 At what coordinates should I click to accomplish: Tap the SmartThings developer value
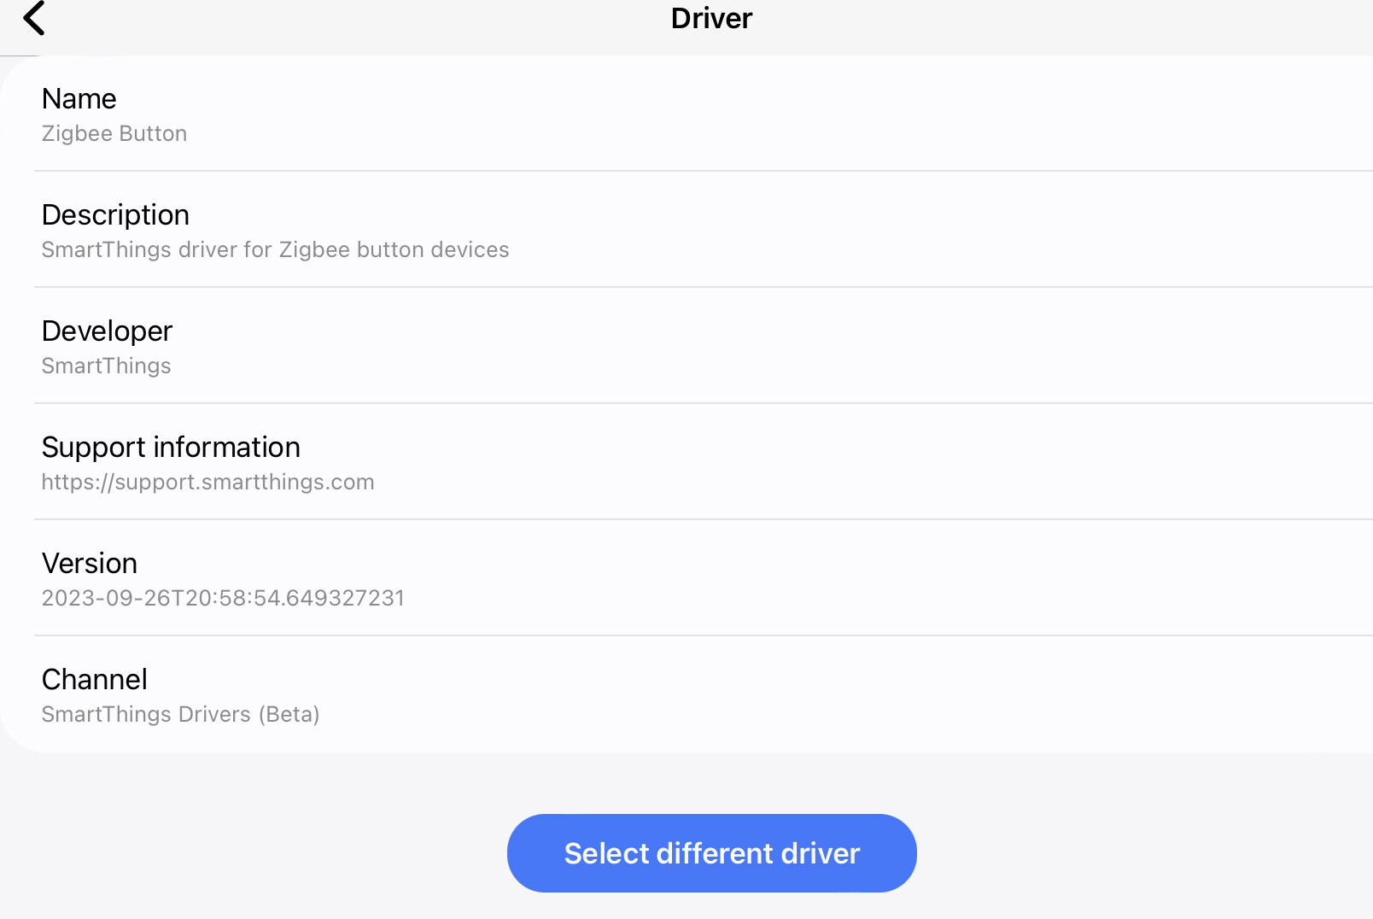[x=106, y=366]
